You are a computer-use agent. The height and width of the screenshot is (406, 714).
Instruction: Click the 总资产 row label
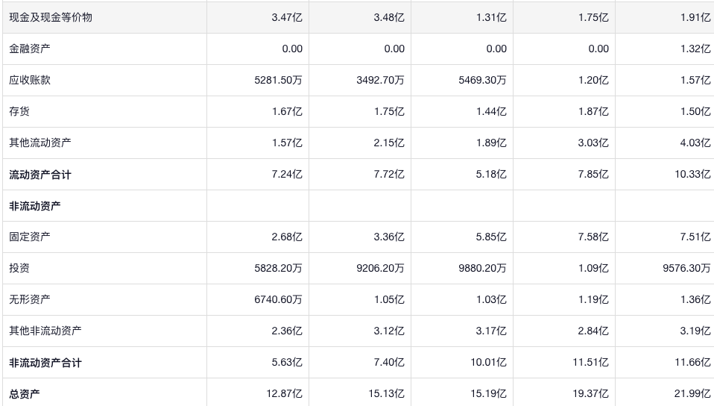[x=25, y=393]
